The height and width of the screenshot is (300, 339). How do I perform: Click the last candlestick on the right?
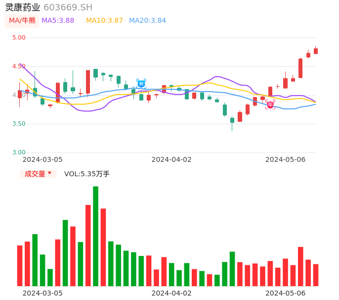coord(316,51)
